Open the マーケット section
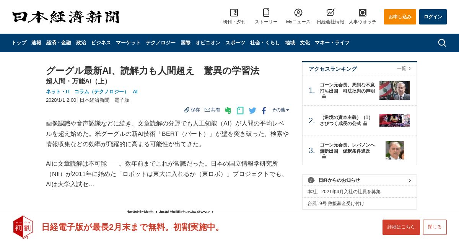 coord(128,43)
